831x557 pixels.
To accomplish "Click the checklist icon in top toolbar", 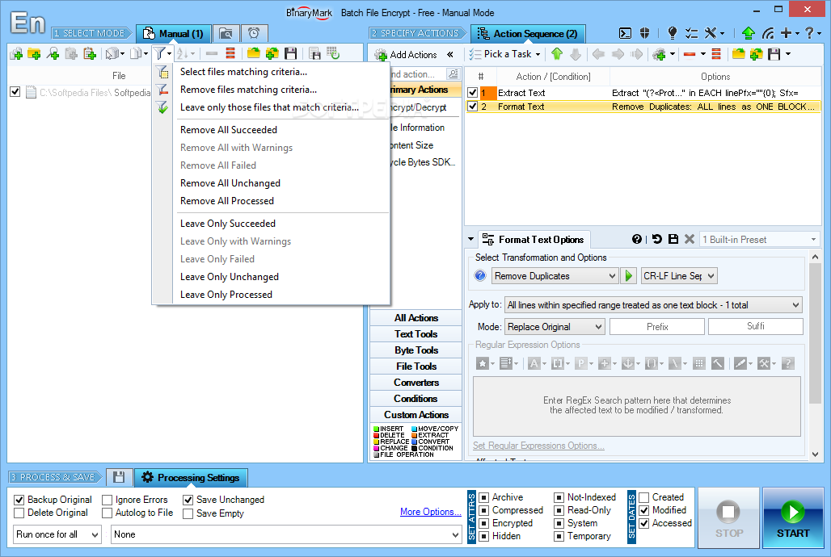I will coord(691,33).
